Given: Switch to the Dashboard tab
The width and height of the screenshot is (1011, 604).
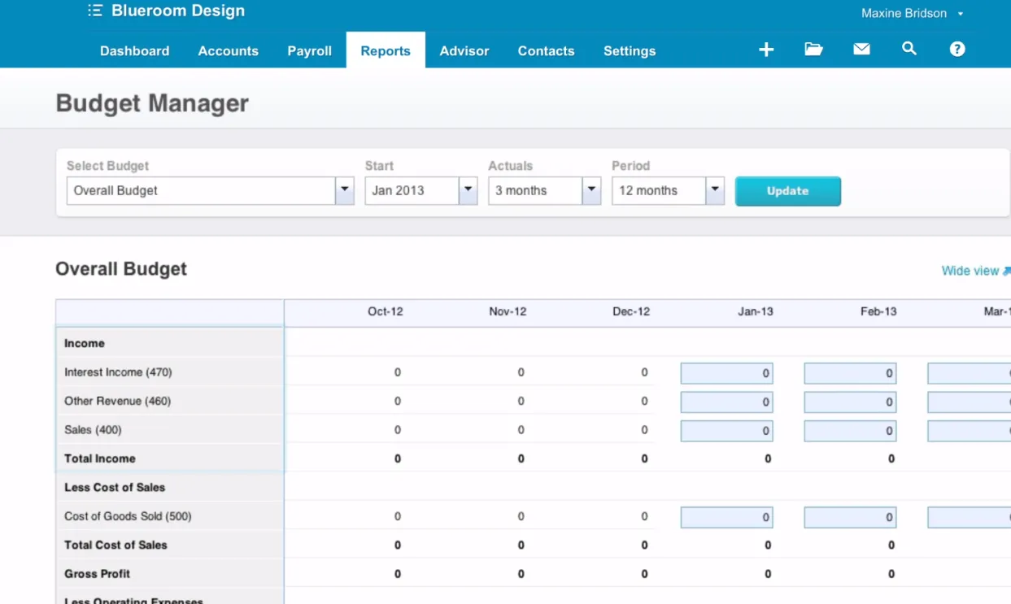Looking at the screenshot, I should (x=134, y=50).
